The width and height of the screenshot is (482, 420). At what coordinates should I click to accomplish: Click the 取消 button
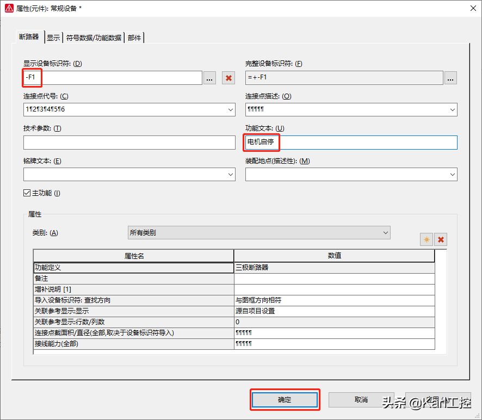pyautogui.click(x=361, y=400)
